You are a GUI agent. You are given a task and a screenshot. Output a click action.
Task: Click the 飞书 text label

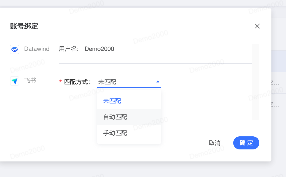(30, 80)
